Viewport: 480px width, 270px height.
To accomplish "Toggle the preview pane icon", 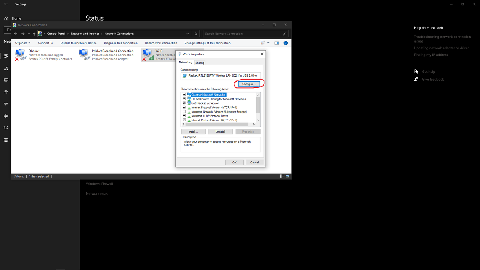I will point(277,43).
